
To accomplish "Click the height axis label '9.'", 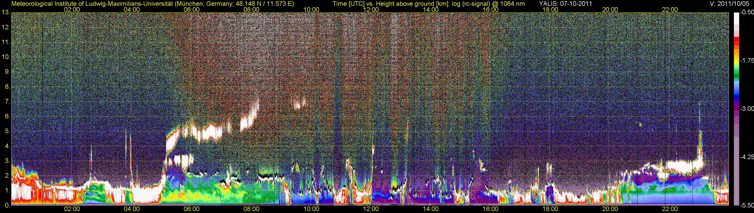I will click(x=7, y=72).
